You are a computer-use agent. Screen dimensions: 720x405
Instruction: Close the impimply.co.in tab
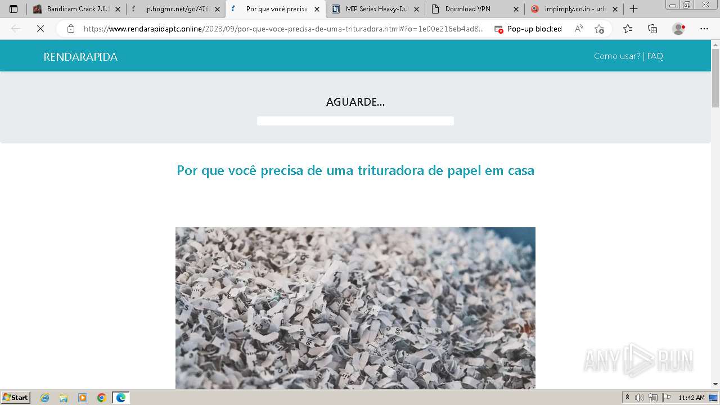[x=615, y=9]
